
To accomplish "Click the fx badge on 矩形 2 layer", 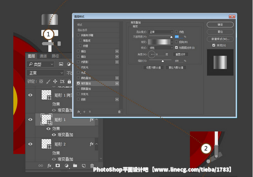I will (x=92, y=144).
